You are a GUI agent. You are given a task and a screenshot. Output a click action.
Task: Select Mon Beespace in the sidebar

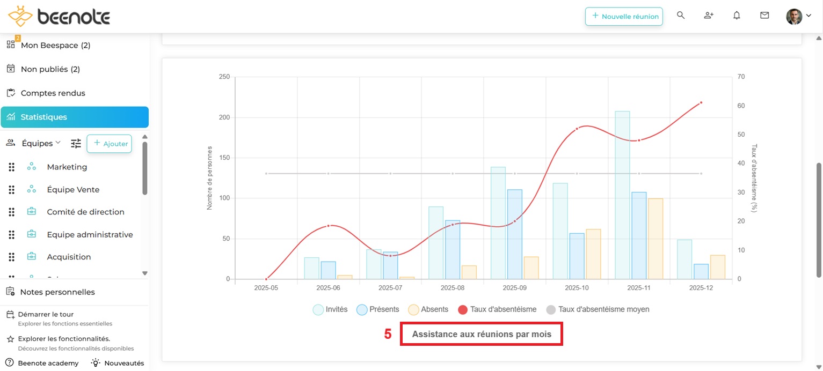point(55,45)
